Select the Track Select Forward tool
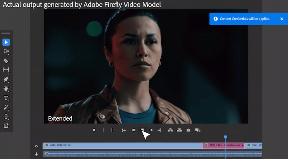 pos(6,51)
